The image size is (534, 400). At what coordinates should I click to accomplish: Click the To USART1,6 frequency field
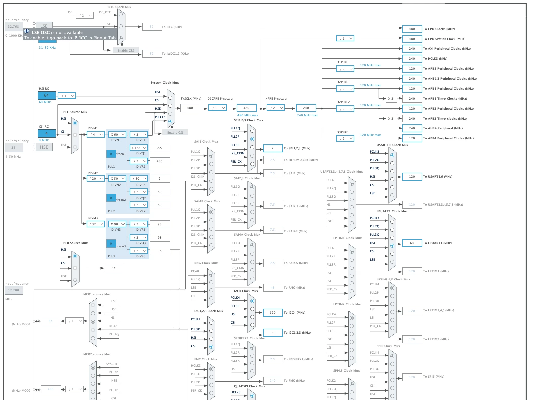point(412,176)
